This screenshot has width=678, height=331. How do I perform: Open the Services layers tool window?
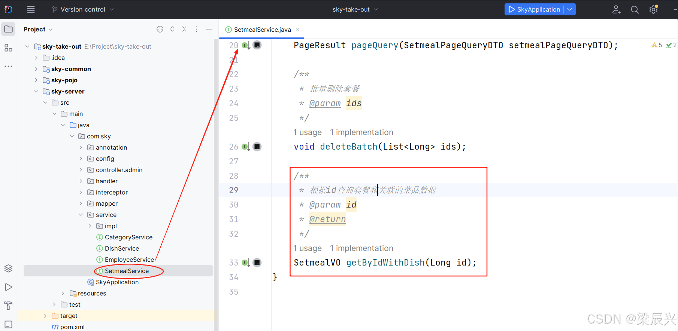pyautogui.click(x=8, y=269)
